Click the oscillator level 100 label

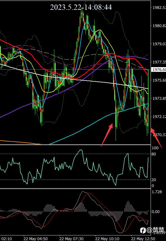point(155,148)
